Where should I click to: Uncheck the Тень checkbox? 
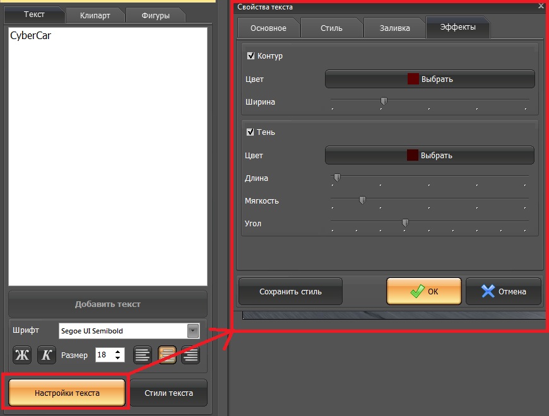tap(250, 132)
